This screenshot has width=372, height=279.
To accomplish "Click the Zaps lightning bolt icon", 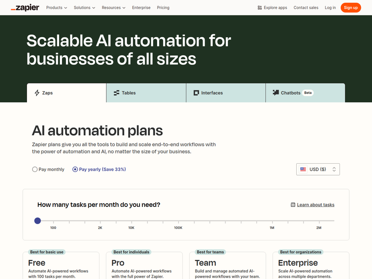I will (37, 93).
